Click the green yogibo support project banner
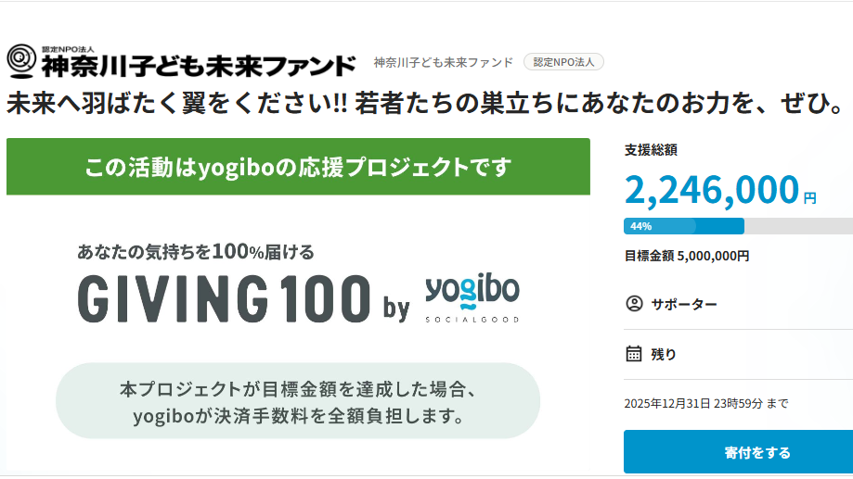853x479 pixels. 298,167
